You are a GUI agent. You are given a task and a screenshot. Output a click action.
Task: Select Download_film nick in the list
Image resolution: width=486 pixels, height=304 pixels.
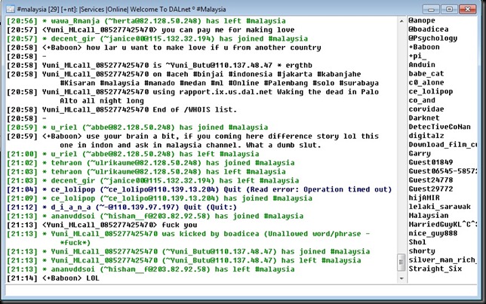442,145
